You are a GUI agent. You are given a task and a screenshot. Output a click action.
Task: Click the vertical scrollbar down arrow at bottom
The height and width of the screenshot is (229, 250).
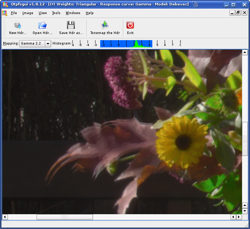(x=245, y=211)
